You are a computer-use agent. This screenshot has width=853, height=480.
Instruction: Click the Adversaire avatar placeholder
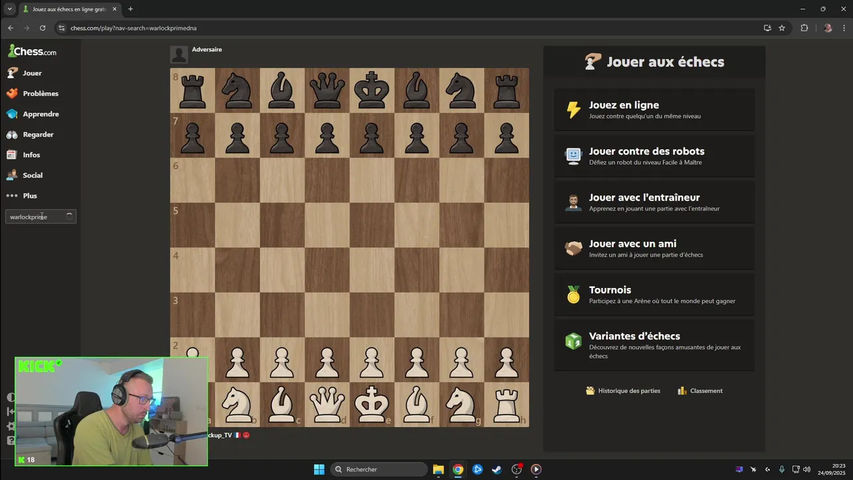[x=179, y=54]
